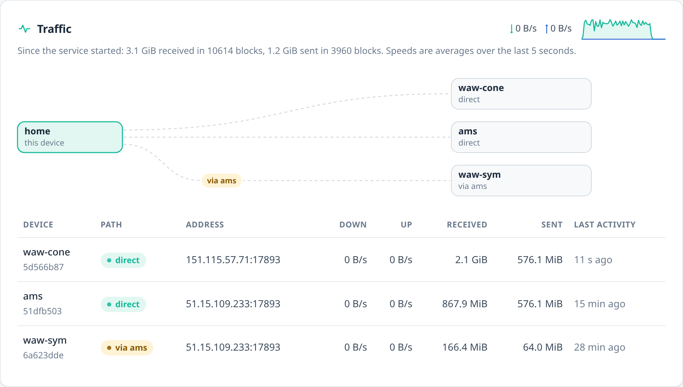The height and width of the screenshot is (387, 683).
Task: Click the Traffic heading title
Action: coord(54,29)
